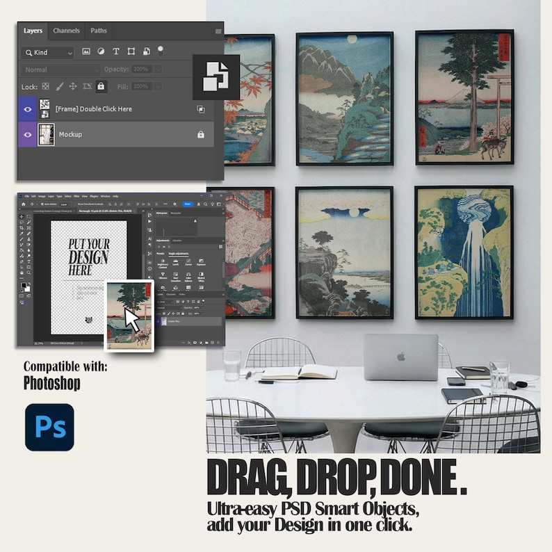Screen dimensions: 552x552
Task: Select the Brush tool in small window
Action: (x=22, y=239)
